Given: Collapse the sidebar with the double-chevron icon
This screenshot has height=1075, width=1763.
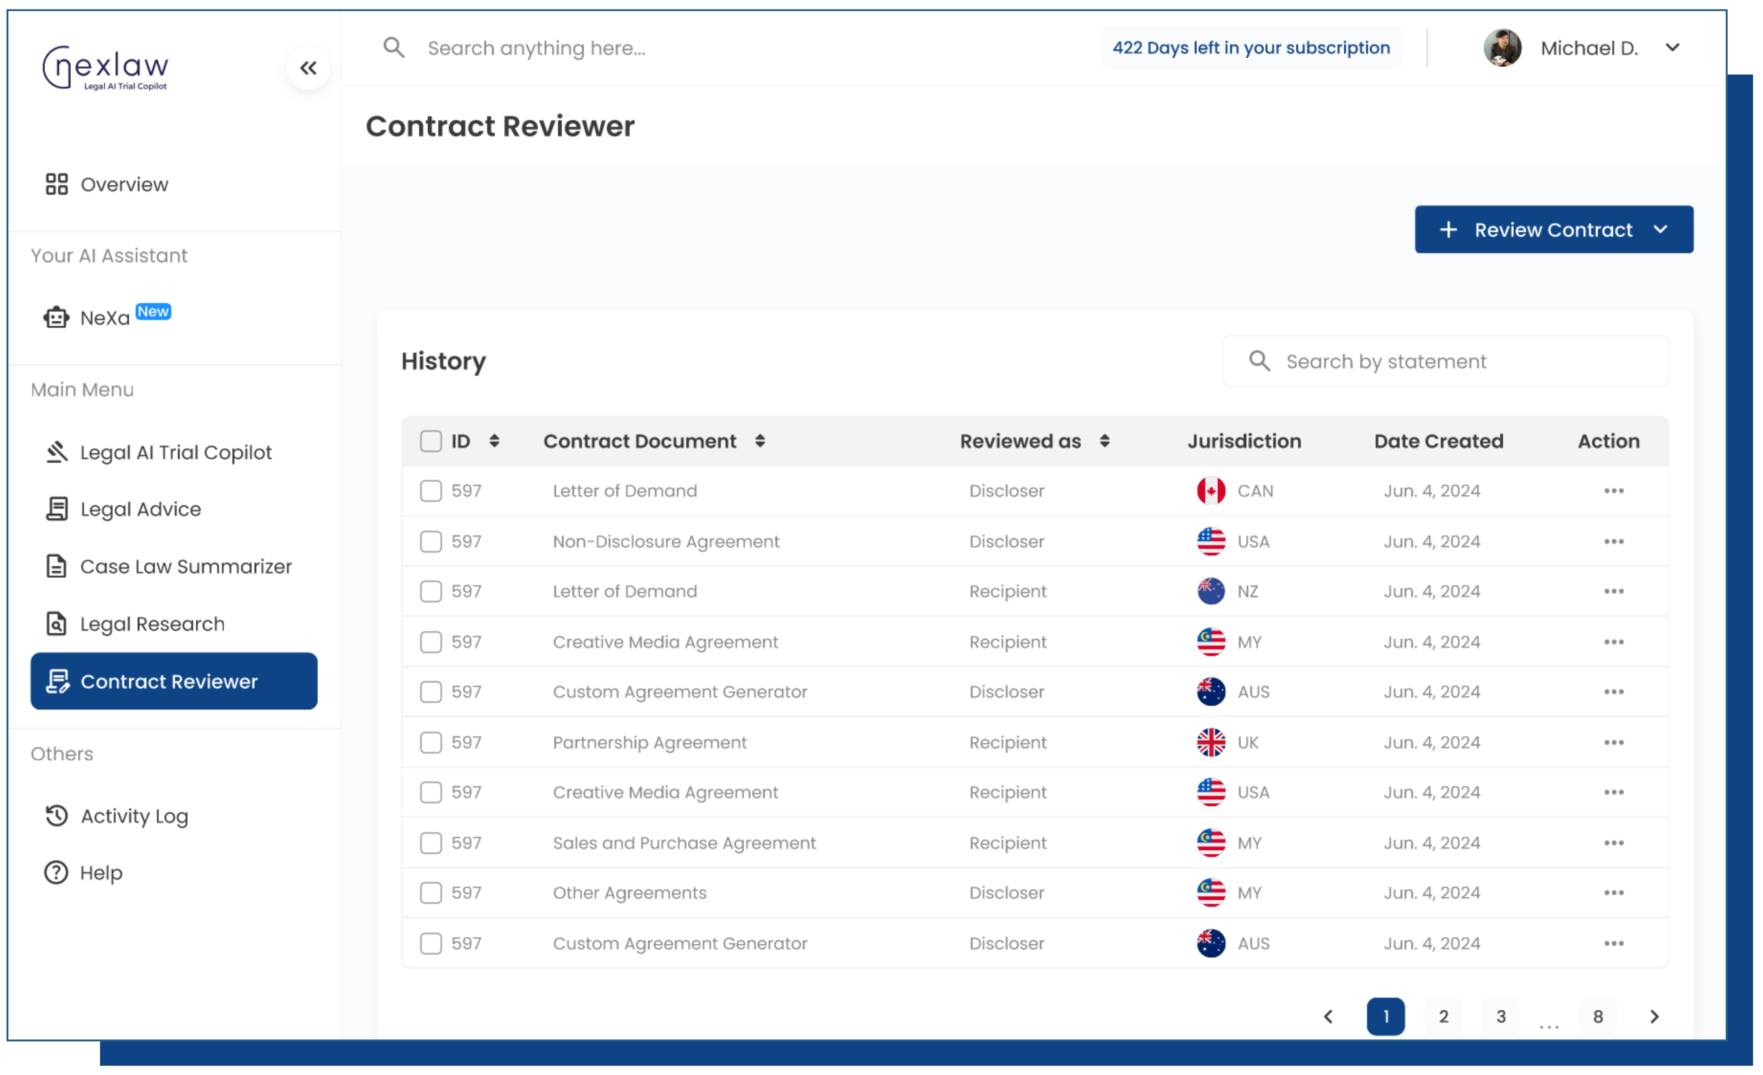Looking at the screenshot, I should (x=308, y=68).
